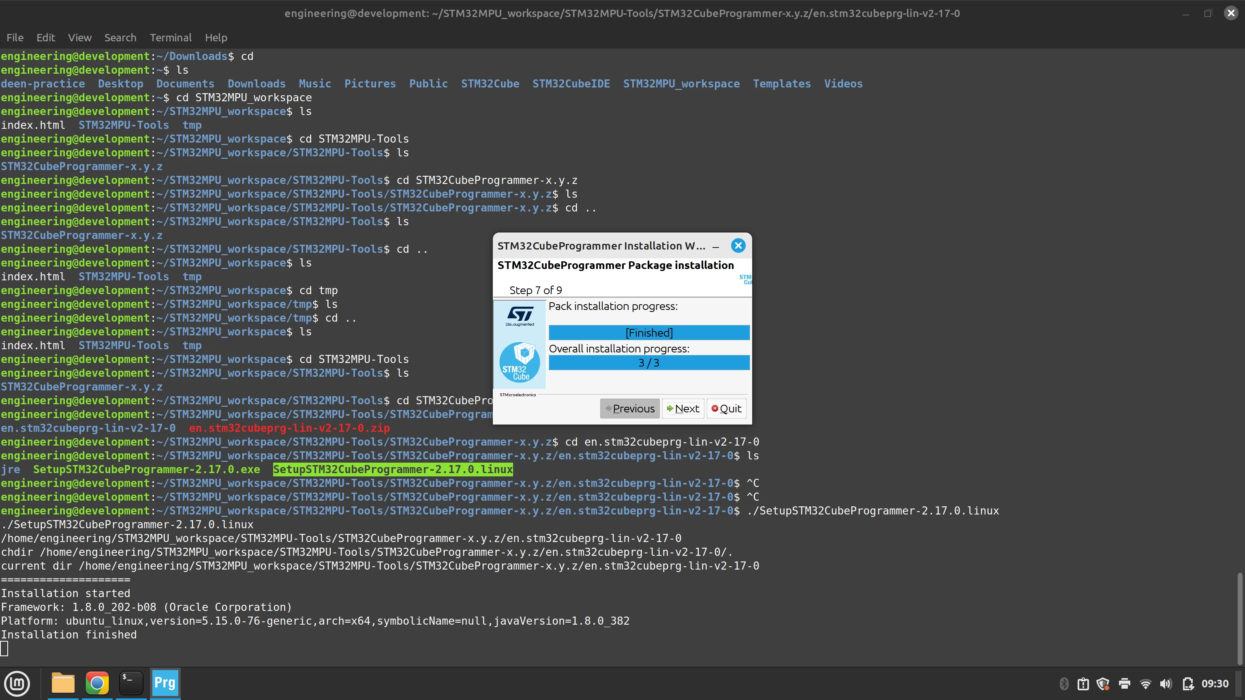Close the STM32CubeProgrammer installation wizard
Image resolution: width=1245 pixels, height=700 pixels.
point(738,246)
